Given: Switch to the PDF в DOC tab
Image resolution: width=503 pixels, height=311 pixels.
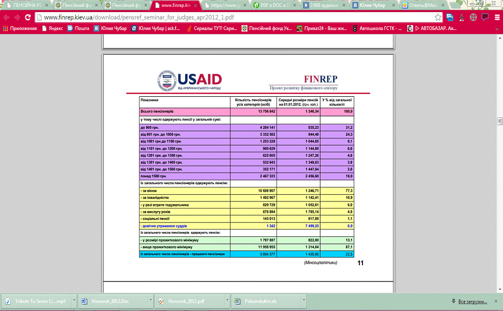Looking at the screenshot, I should pyautogui.click(x=274, y=5).
